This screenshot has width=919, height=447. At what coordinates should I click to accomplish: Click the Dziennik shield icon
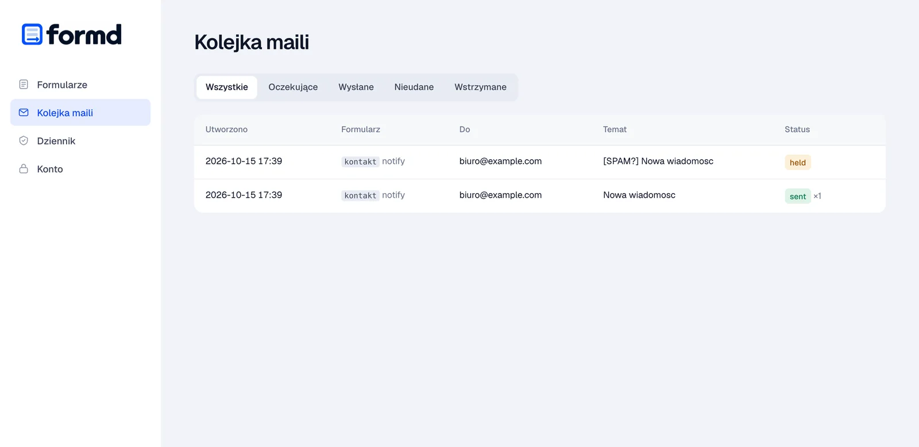coord(24,141)
